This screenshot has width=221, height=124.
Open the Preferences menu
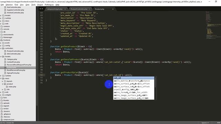[x=49, y=4]
